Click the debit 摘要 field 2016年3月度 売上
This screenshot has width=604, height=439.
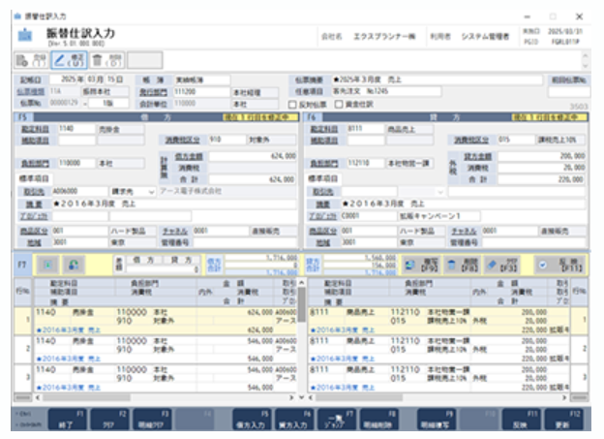[x=174, y=204]
